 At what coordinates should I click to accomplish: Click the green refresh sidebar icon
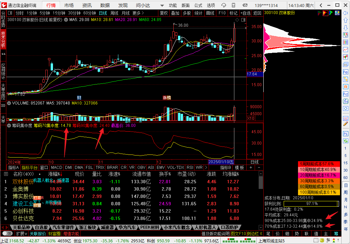tap(346, 141)
